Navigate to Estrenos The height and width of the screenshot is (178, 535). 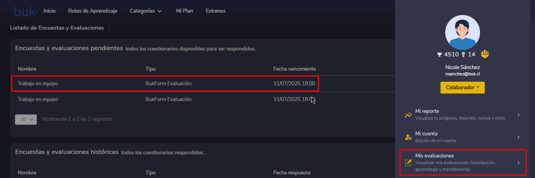[x=216, y=11]
